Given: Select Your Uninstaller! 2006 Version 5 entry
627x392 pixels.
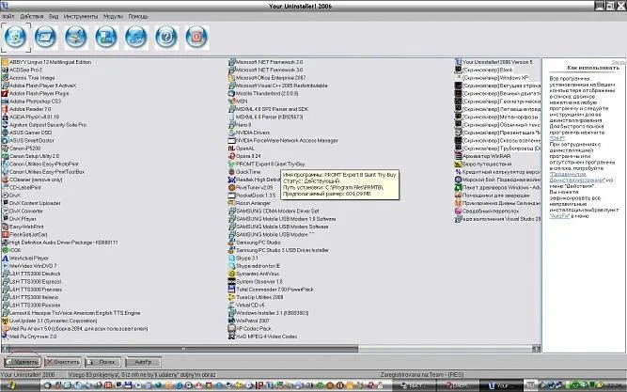Looking at the screenshot, I should click(x=494, y=62).
